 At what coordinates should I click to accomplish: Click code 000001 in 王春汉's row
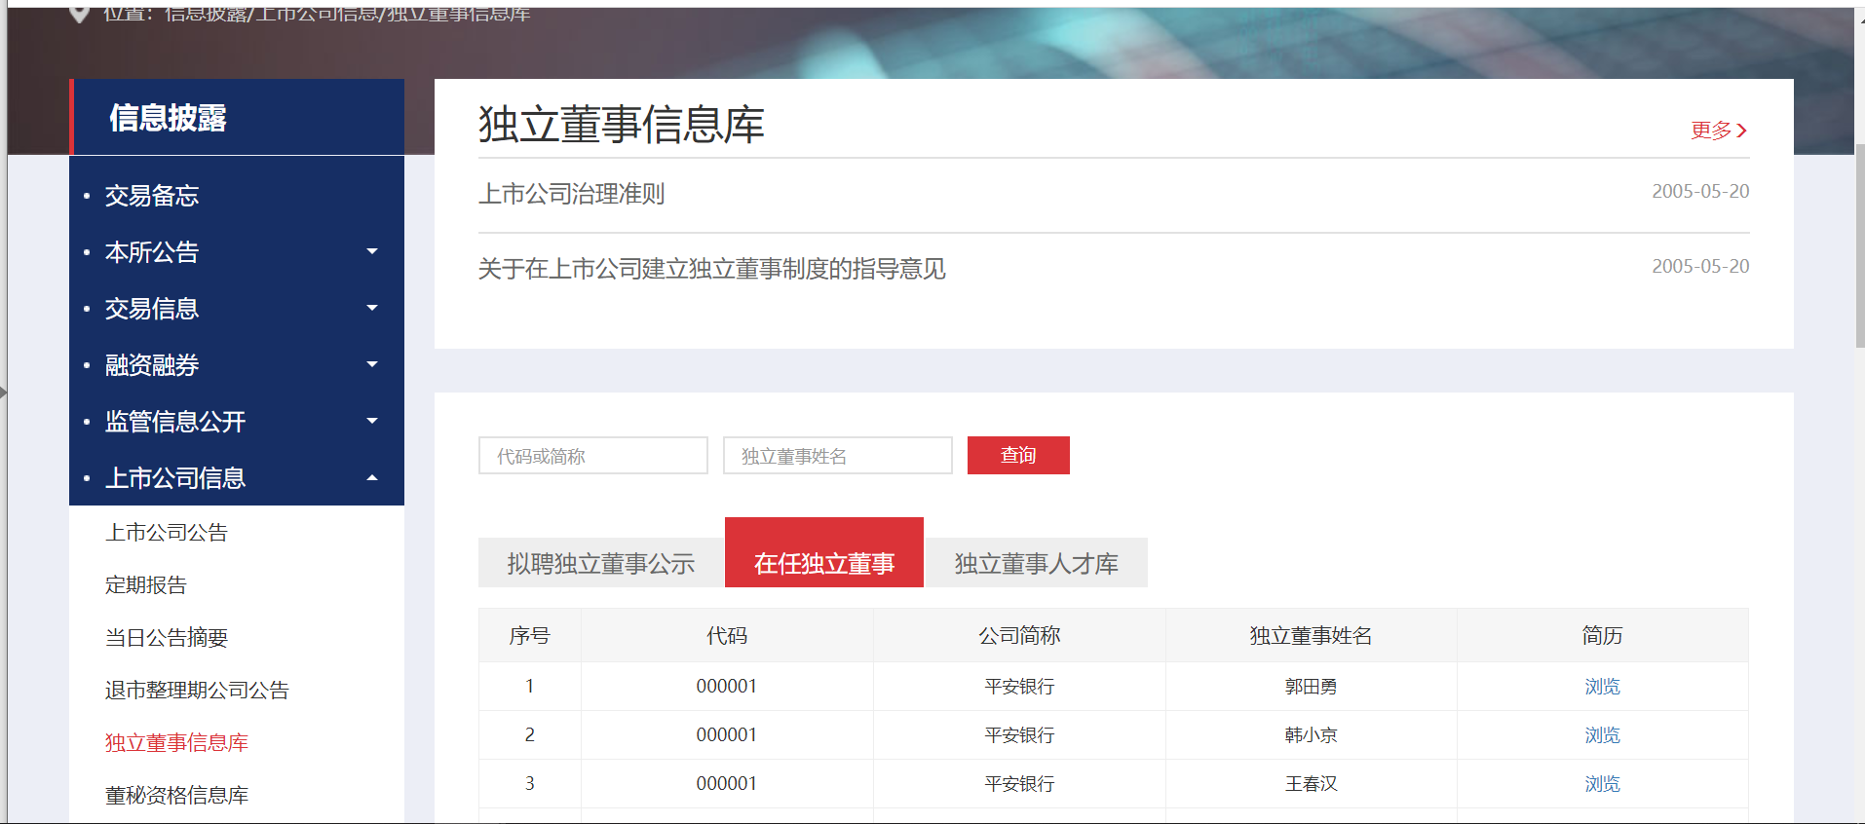pyautogui.click(x=727, y=784)
